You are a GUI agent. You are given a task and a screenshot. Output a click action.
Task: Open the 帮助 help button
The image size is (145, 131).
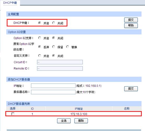pos(131,26)
